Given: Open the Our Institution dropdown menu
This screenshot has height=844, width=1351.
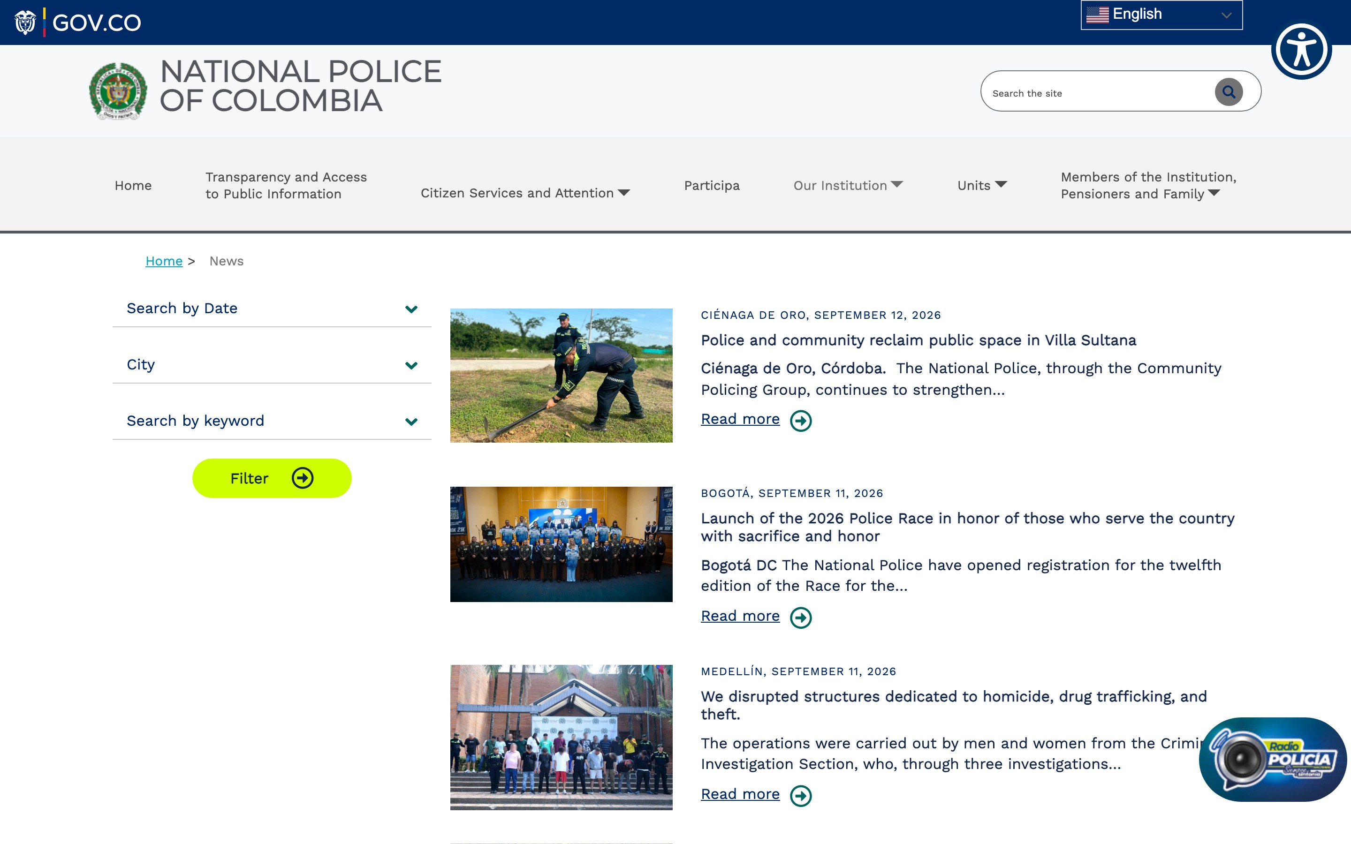Looking at the screenshot, I should [x=848, y=185].
